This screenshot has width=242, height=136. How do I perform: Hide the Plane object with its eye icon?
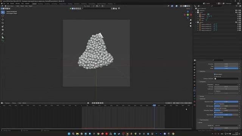(x=238, y=16)
